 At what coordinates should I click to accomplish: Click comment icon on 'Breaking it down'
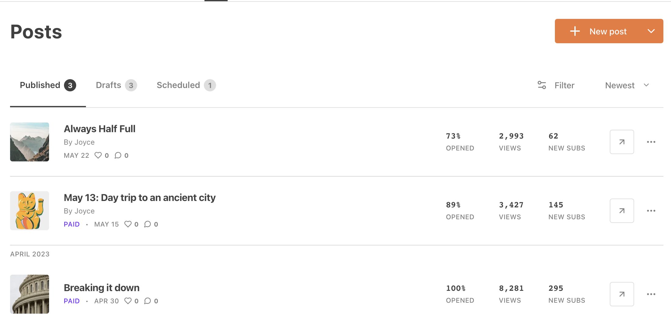click(147, 301)
